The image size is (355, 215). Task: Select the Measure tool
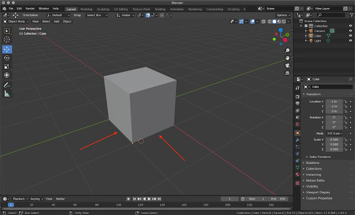(x=7, y=94)
